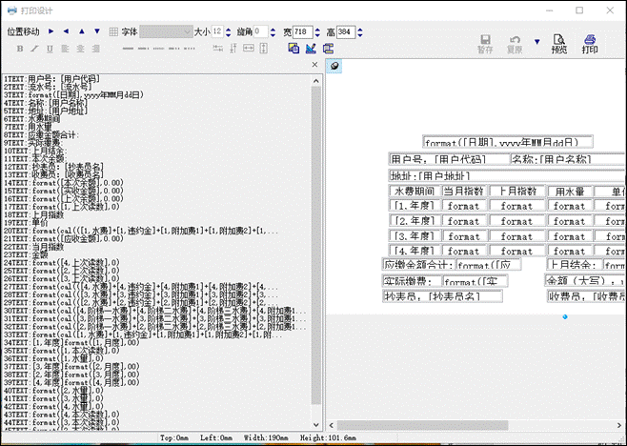Click the blue resize handle below canvas
The width and height of the screenshot is (627, 446).
click(565, 317)
